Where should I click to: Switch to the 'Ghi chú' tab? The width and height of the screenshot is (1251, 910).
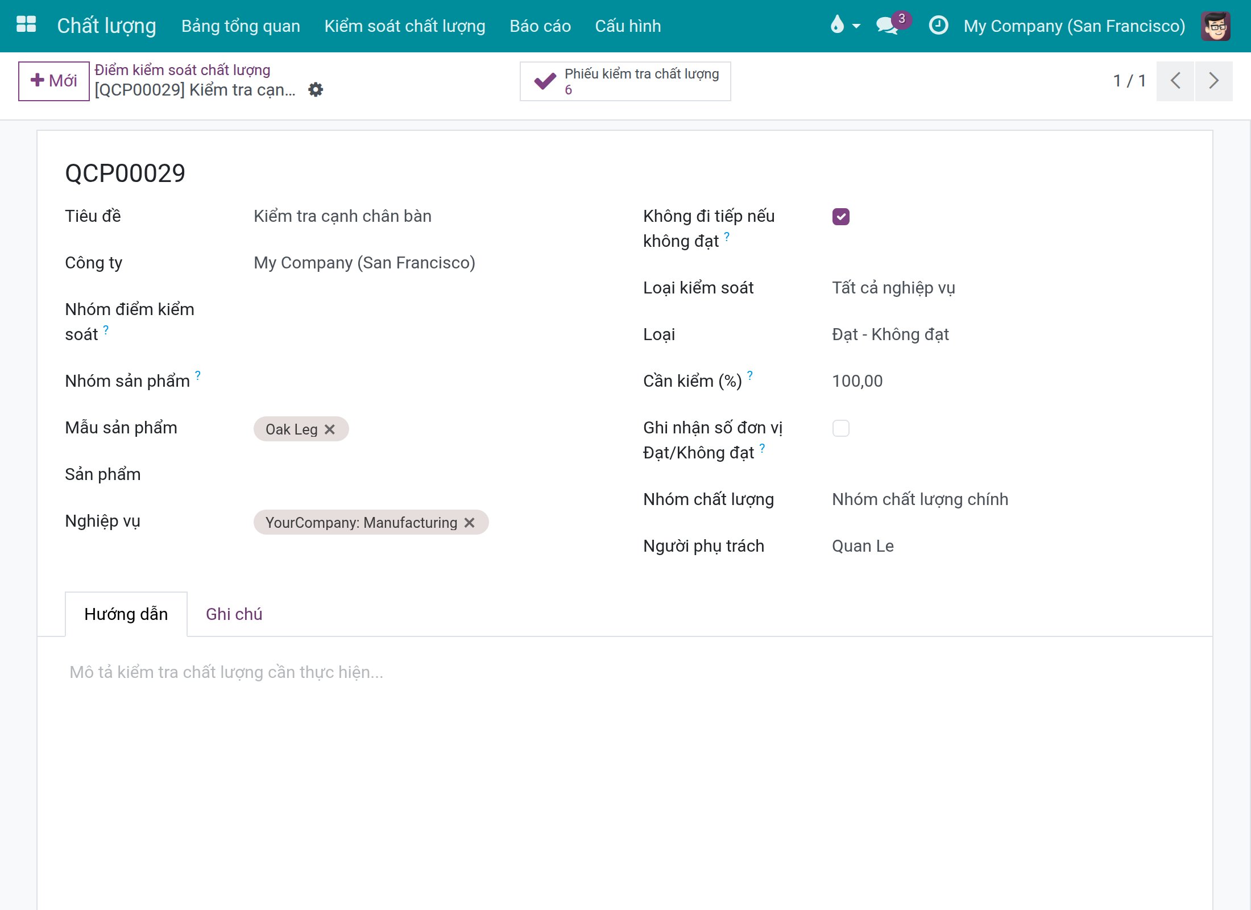(234, 614)
